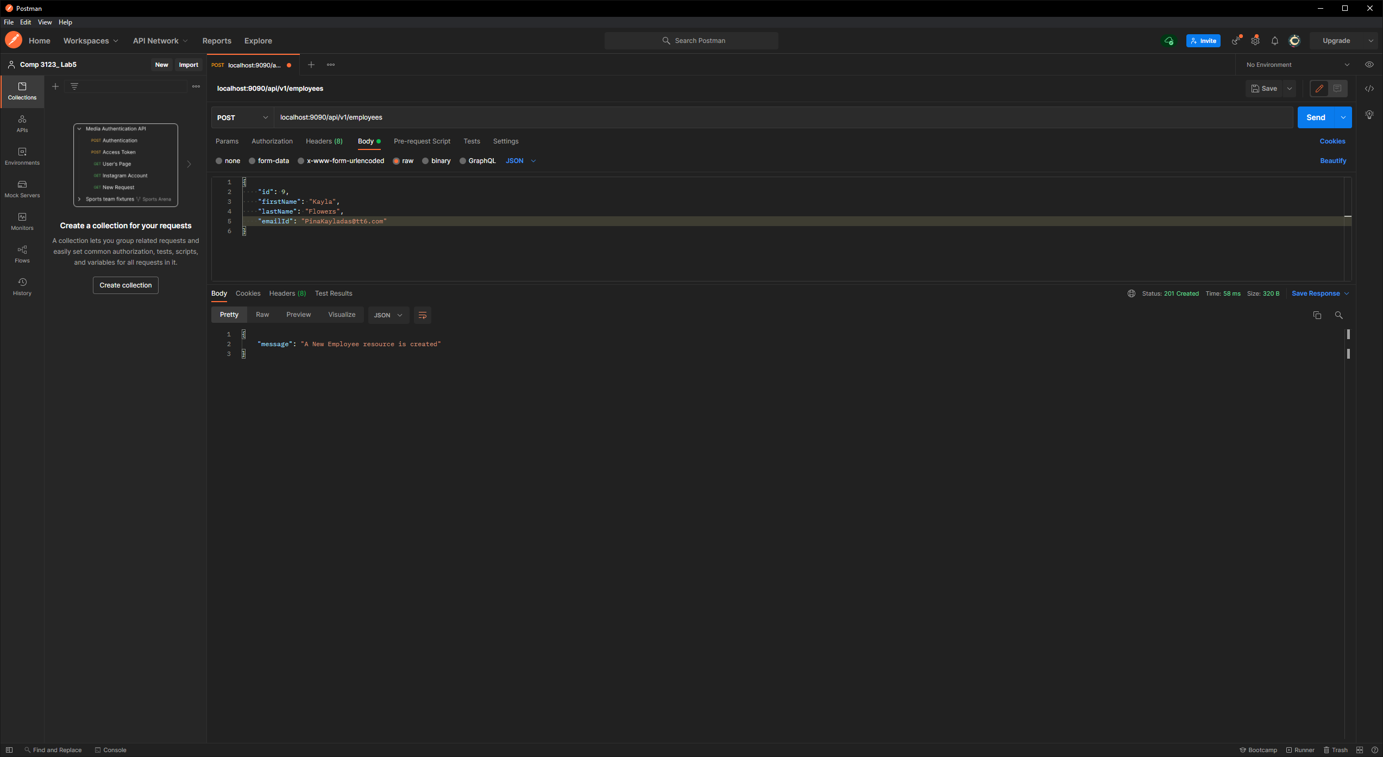This screenshot has height=757, width=1383.
Task: Select the form-data body type
Action: (x=269, y=161)
